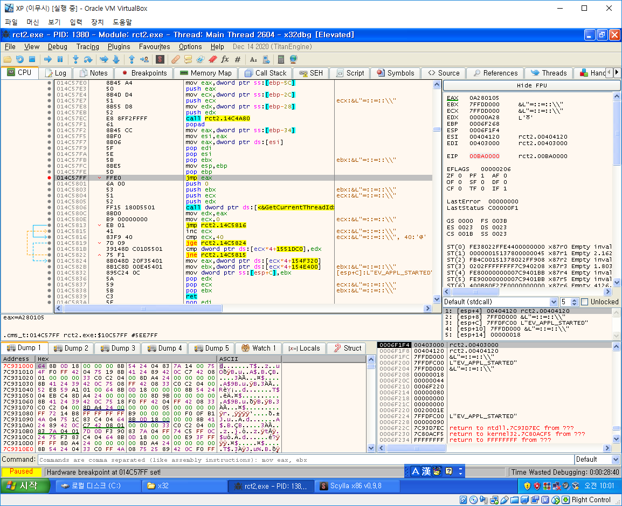Switch to Scylla x86 v0.9.8 taskbar item
This screenshot has height=506, width=622.
(356, 486)
